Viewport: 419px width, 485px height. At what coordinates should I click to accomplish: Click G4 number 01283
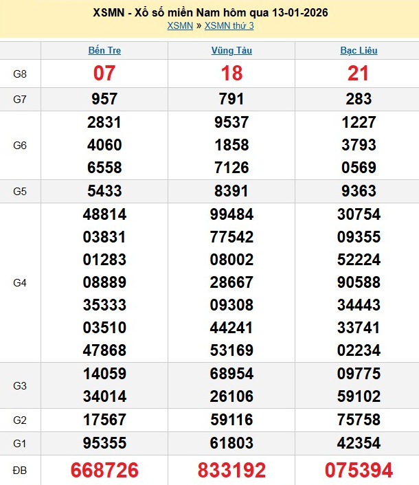pos(104,260)
